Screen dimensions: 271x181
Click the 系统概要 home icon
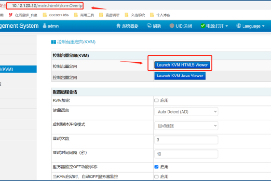coord(118,26)
